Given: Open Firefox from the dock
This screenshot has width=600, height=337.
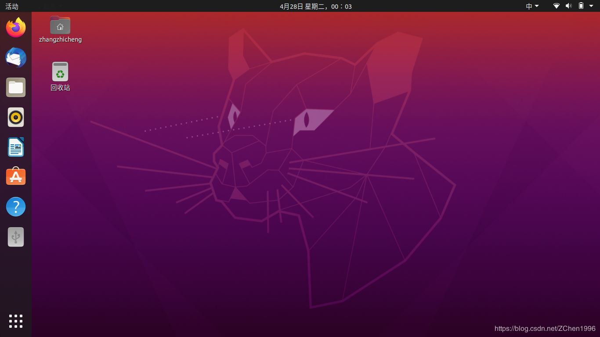Looking at the screenshot, I should 16,28.
